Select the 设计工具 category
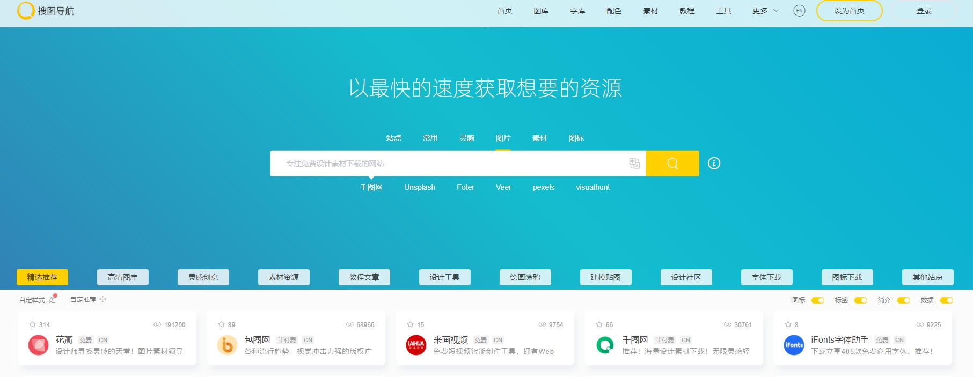 tap(445, 277)
